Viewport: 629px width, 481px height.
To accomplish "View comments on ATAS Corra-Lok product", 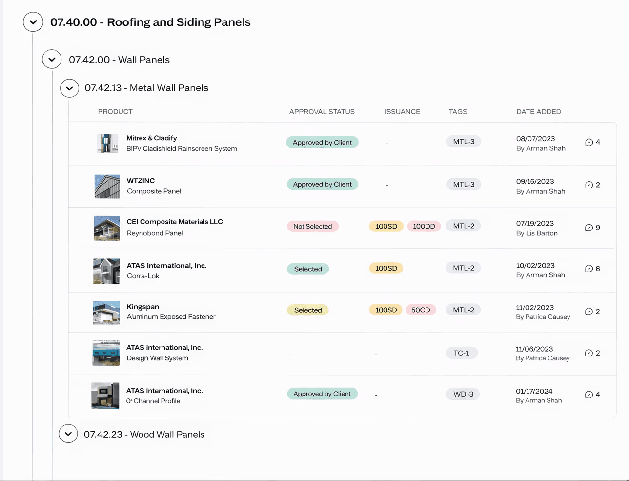I will tap(589, 269).
